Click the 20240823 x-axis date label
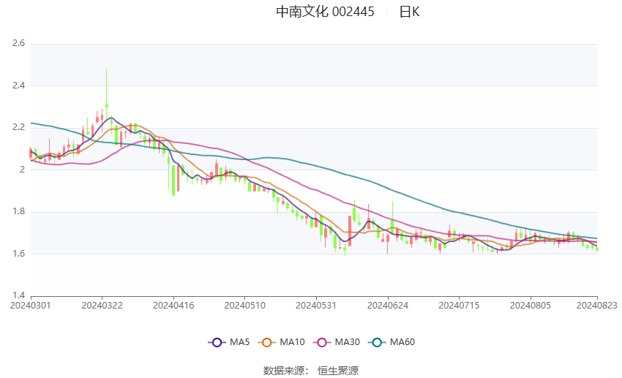Screen dimensions: 622x378 click(x=597, y=304)
